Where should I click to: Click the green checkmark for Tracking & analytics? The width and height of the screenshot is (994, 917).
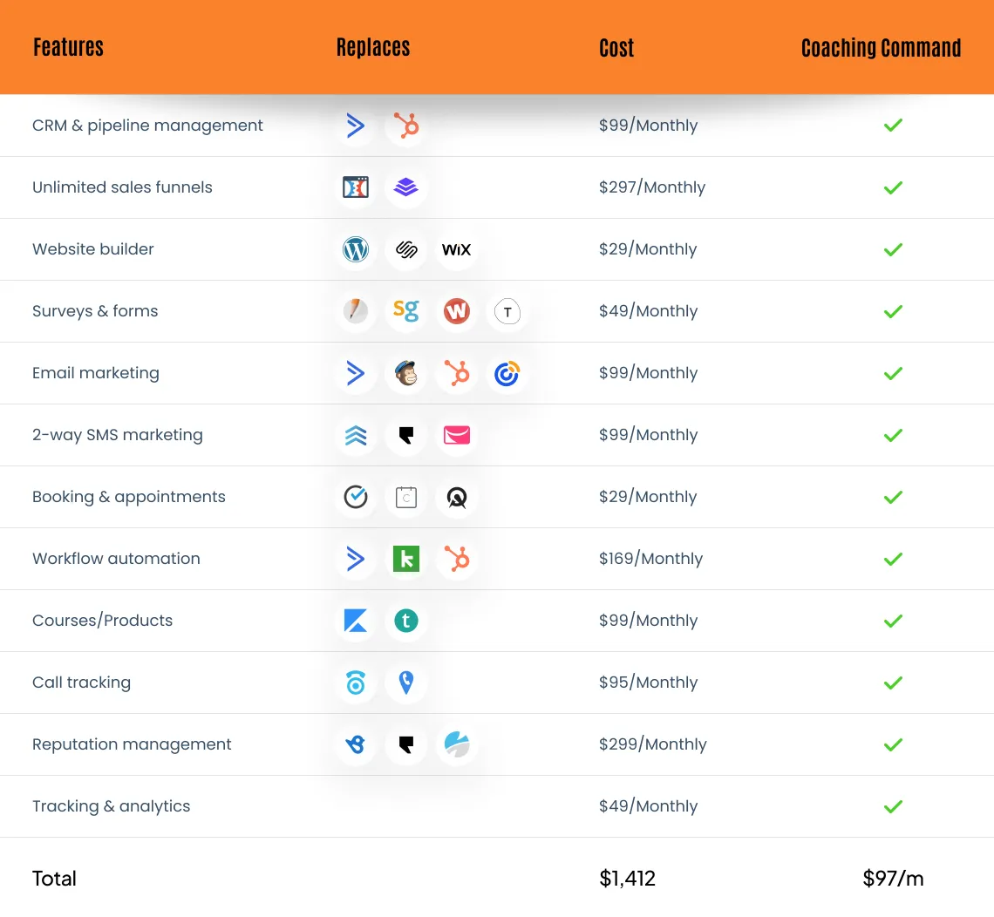[893, 806]
